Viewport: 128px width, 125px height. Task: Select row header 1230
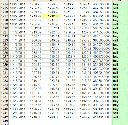point(4,69)
